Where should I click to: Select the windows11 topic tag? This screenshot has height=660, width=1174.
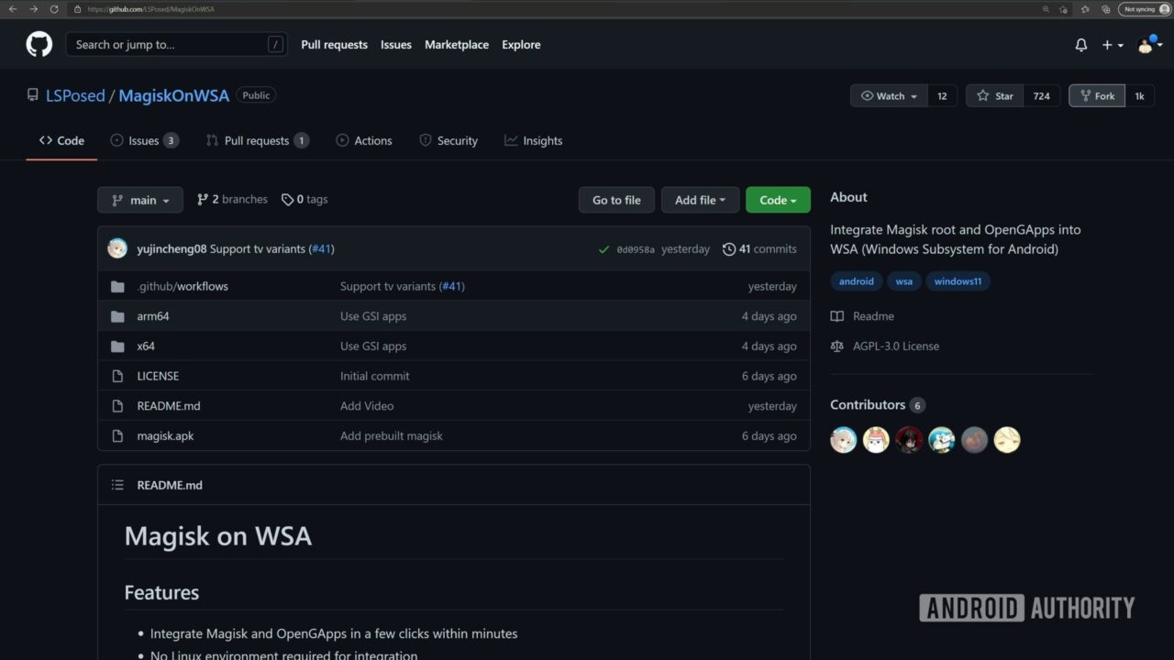(958, 281)
